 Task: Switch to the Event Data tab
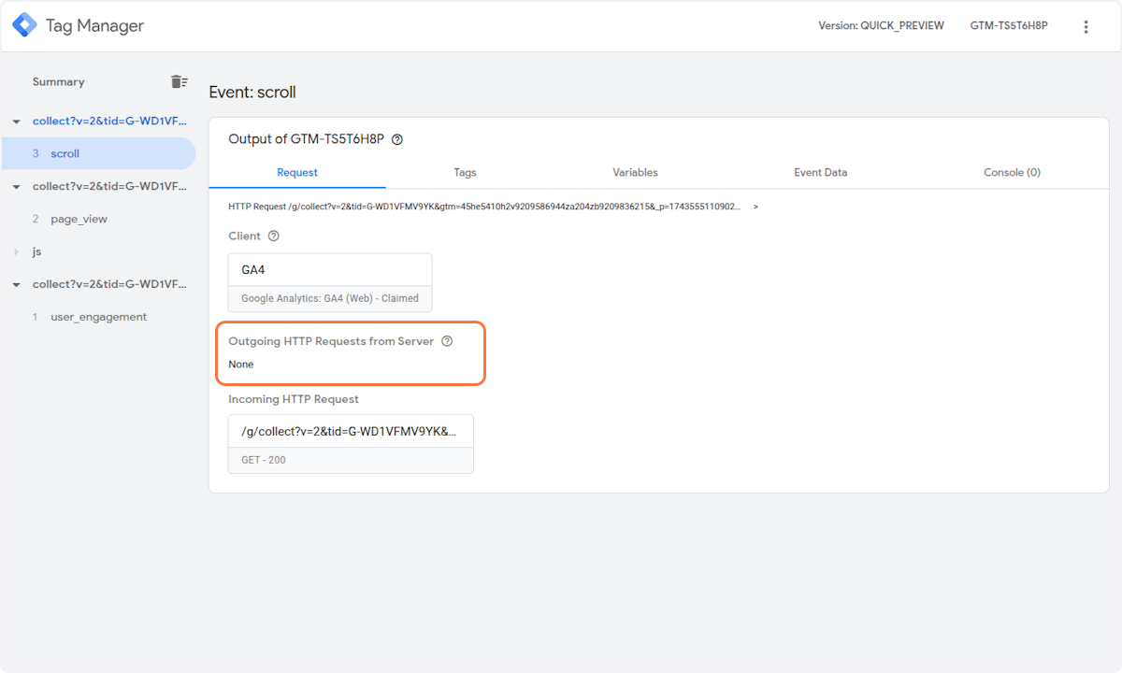[x=821, y=173]
